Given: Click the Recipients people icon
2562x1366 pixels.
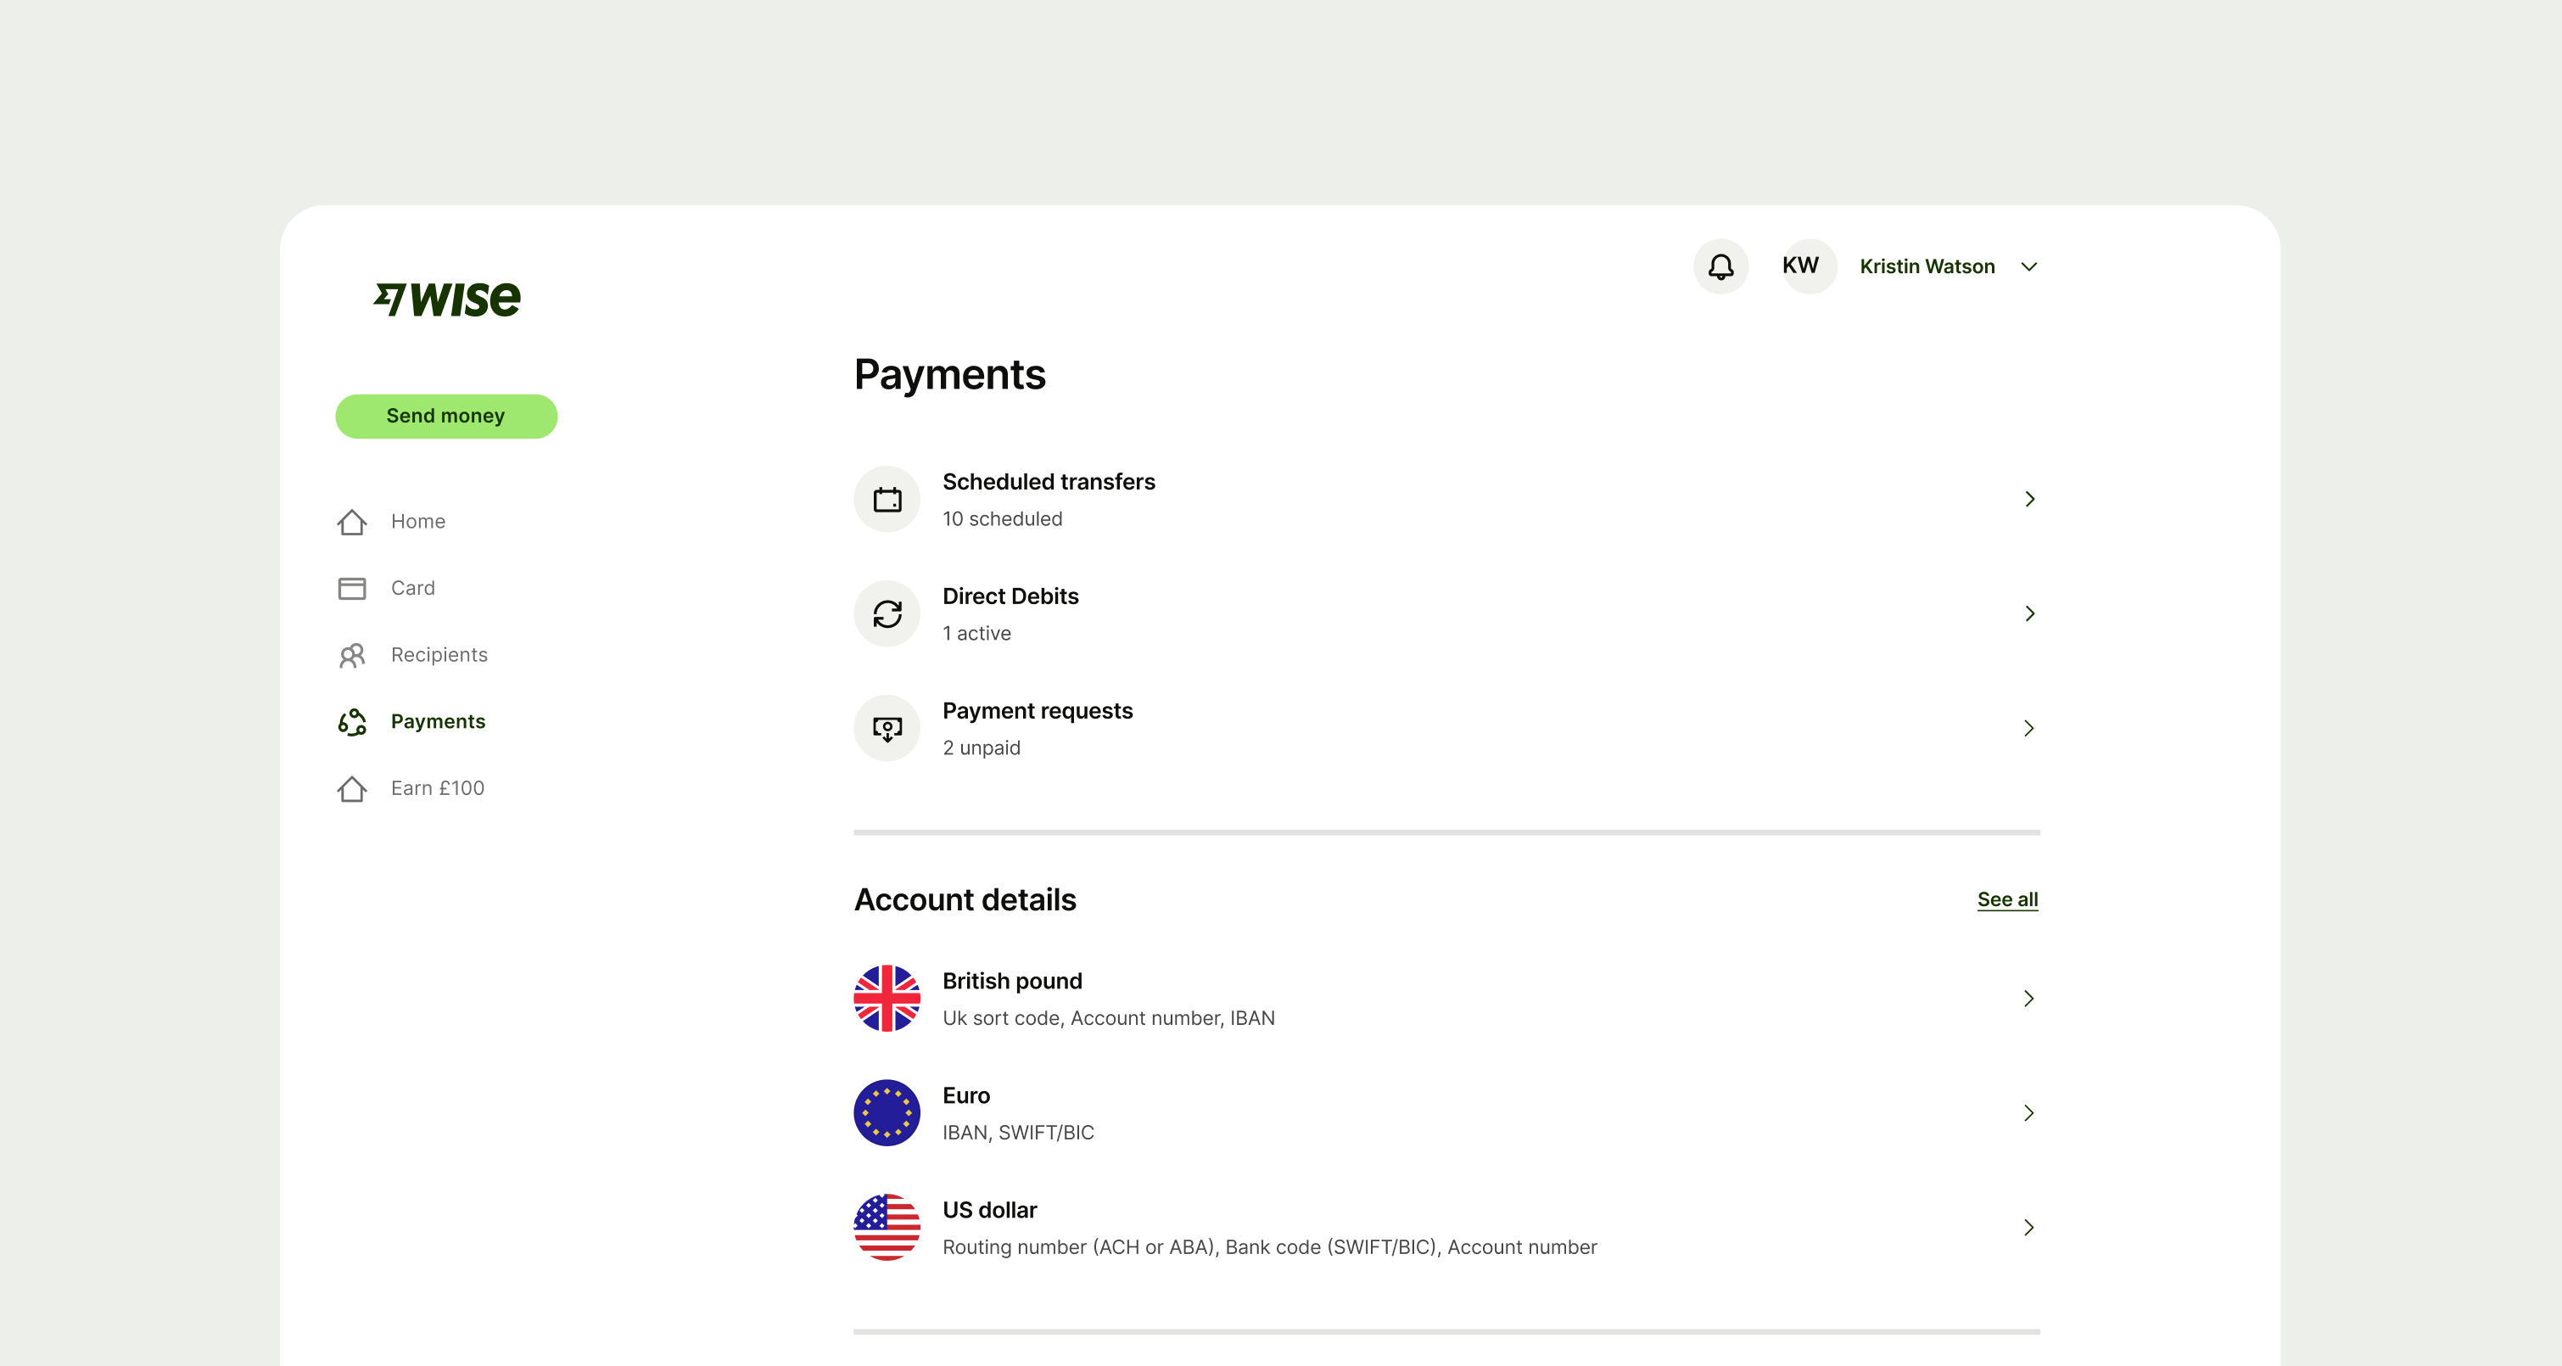Looking at the screenshot, I should coord(351,655).
